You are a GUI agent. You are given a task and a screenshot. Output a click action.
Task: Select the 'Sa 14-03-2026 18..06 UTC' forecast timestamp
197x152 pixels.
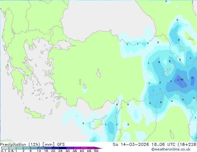coord(144,145)
